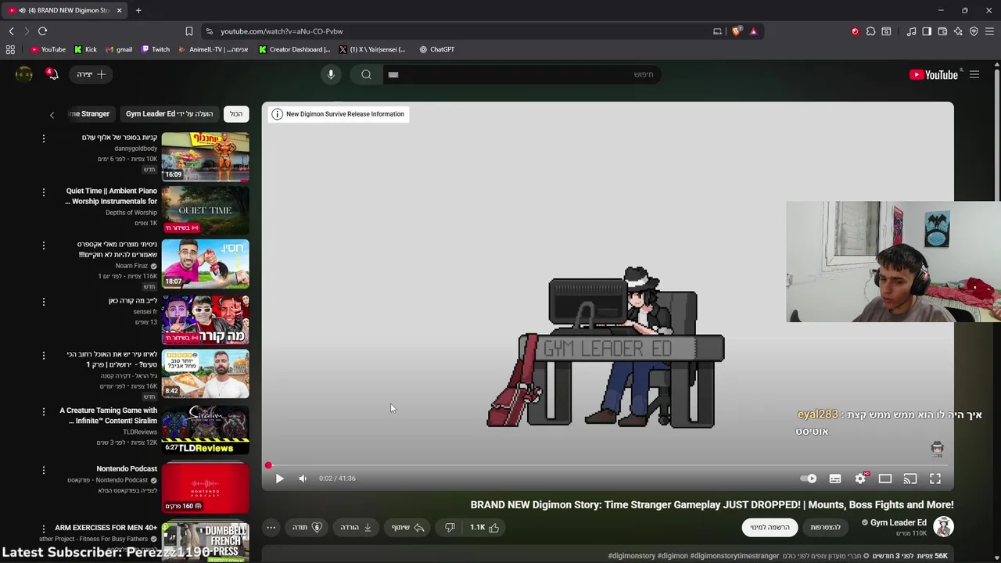Open the Brave Shields lion icon

(x=737, y=31)
